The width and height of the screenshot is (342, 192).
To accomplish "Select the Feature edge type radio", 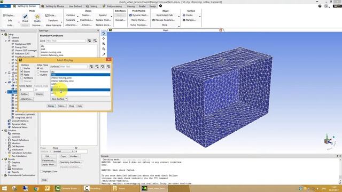I will click(38, 71).
